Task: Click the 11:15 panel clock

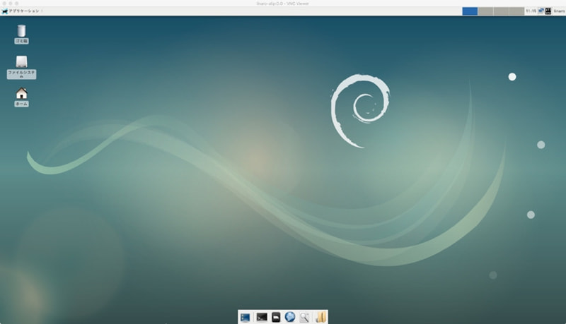Action: tap(531, 11)
